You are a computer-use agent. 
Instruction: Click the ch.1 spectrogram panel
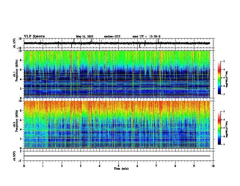[x=117, y=74]
